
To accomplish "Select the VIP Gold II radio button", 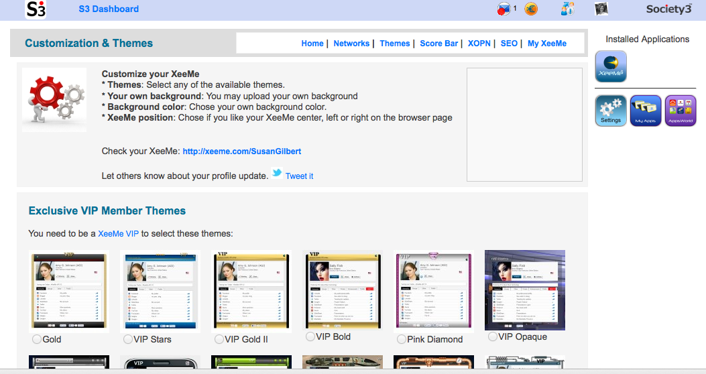I will point(219,339).
